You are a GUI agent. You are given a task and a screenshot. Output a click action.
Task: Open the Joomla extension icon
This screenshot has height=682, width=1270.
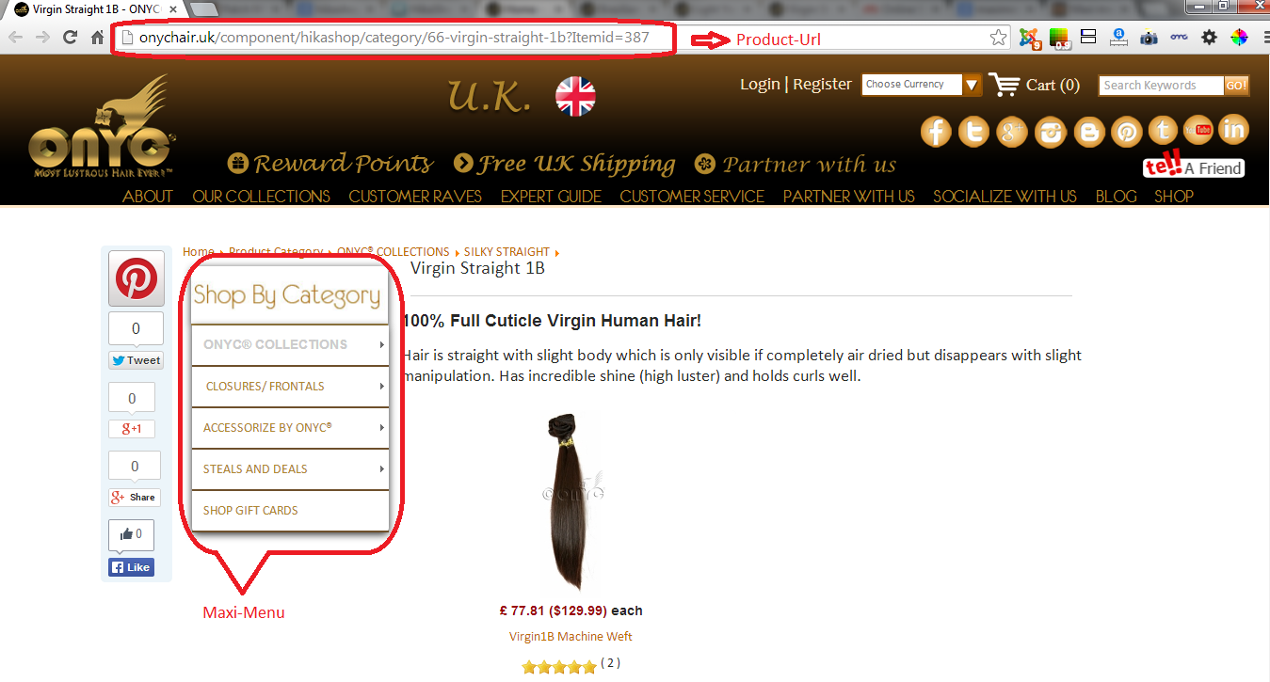(1031, 38)
